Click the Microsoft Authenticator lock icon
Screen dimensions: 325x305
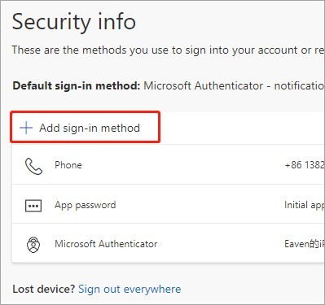[x=33, y=245]
